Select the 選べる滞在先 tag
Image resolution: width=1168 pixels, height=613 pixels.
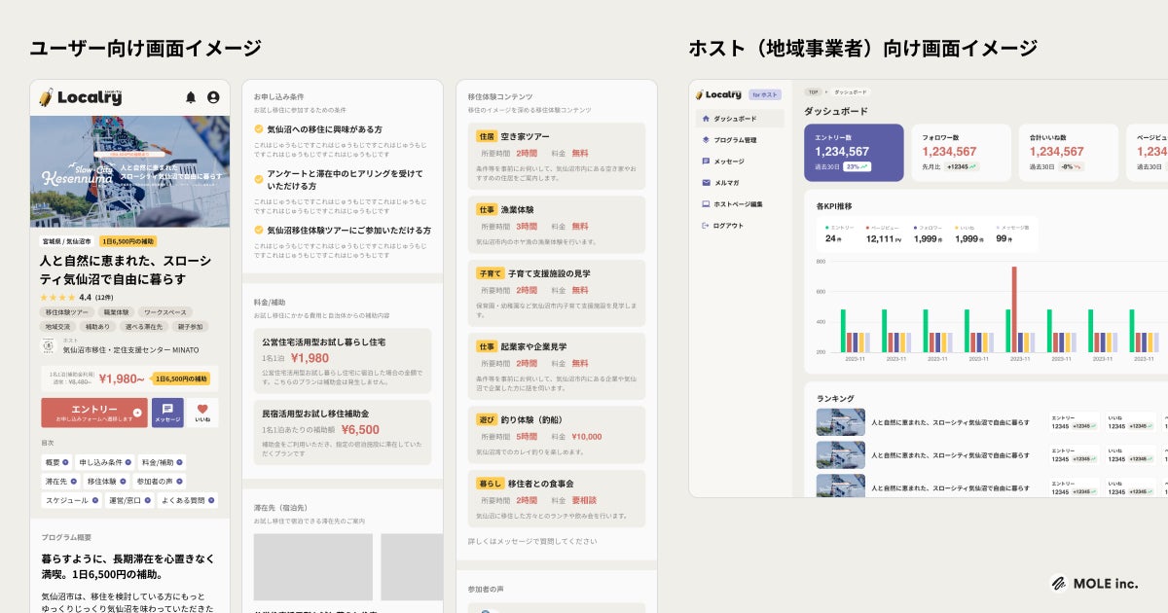coord(143,327)
